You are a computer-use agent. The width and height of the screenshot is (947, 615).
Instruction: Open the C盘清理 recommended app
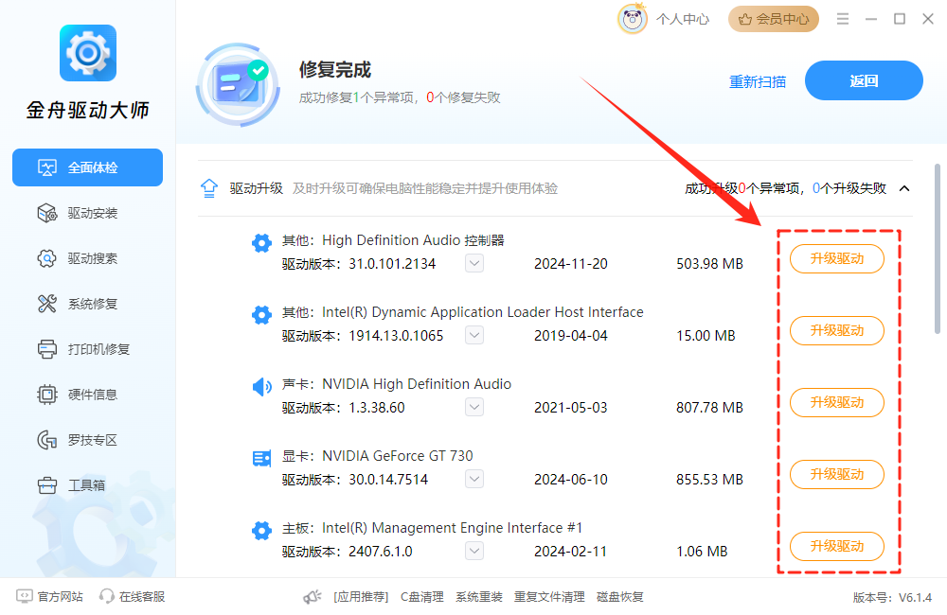click(422, 597)
